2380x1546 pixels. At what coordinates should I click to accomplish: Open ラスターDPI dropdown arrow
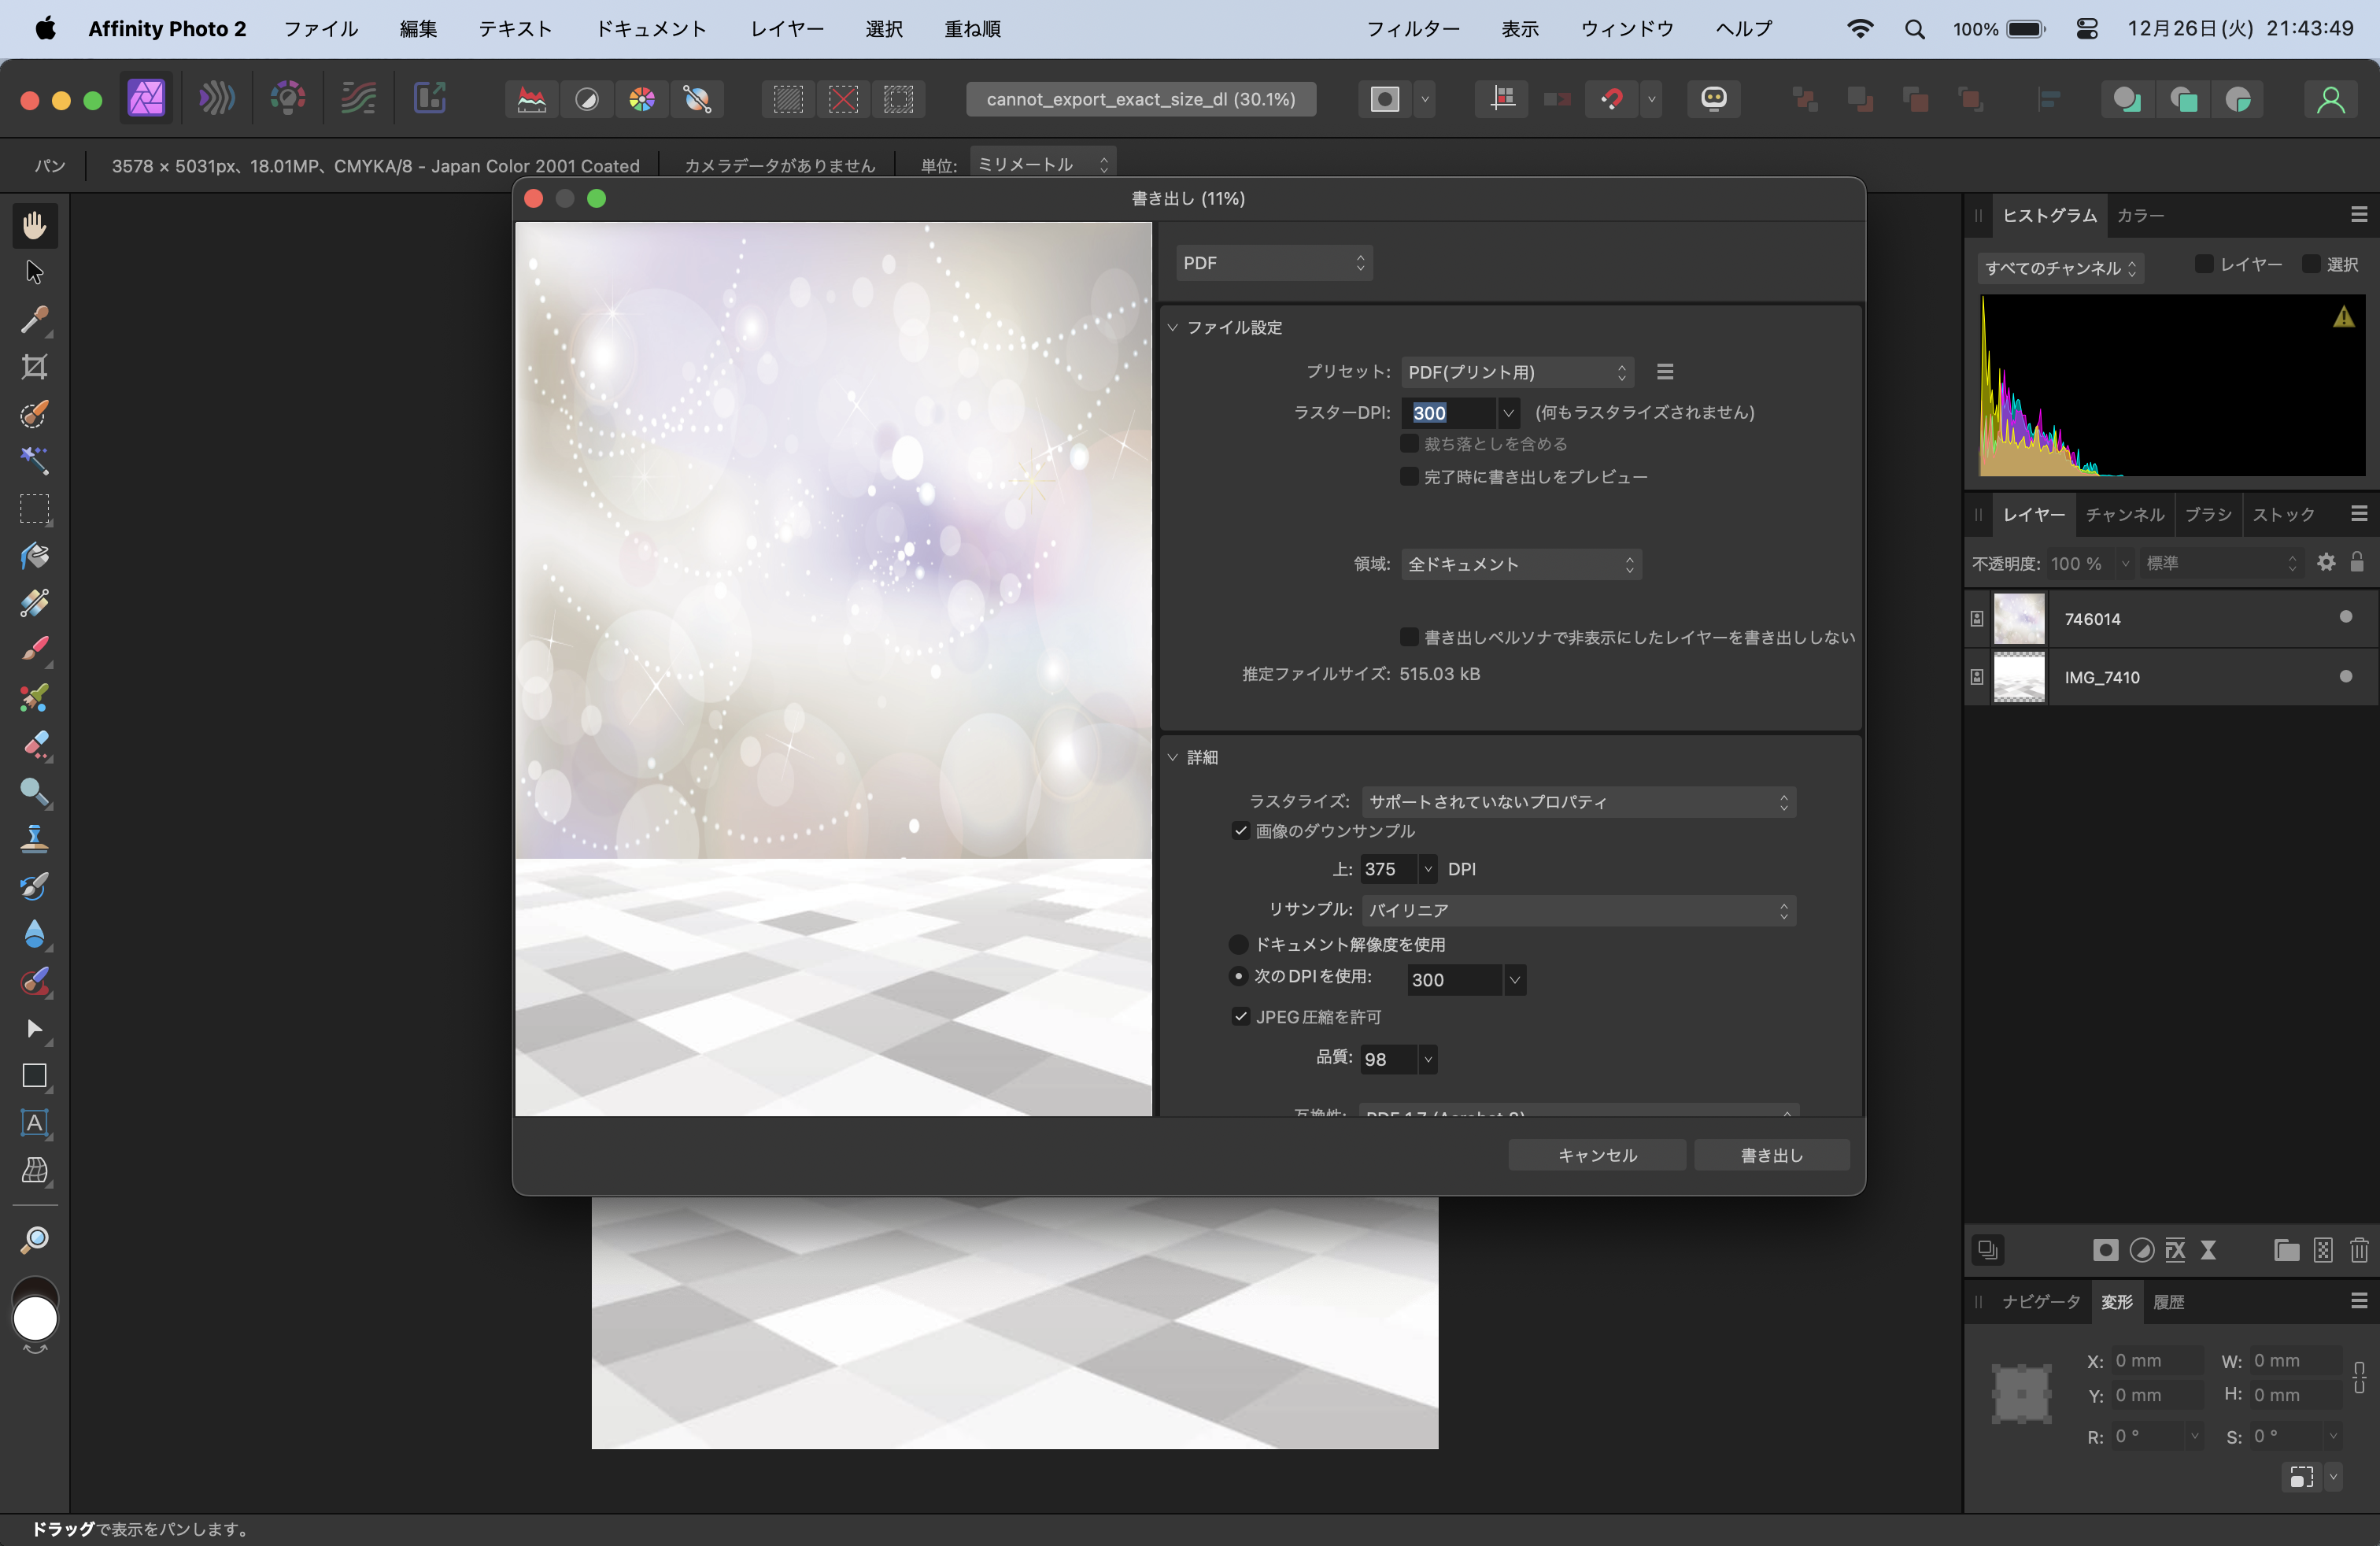pos(1508,412)
